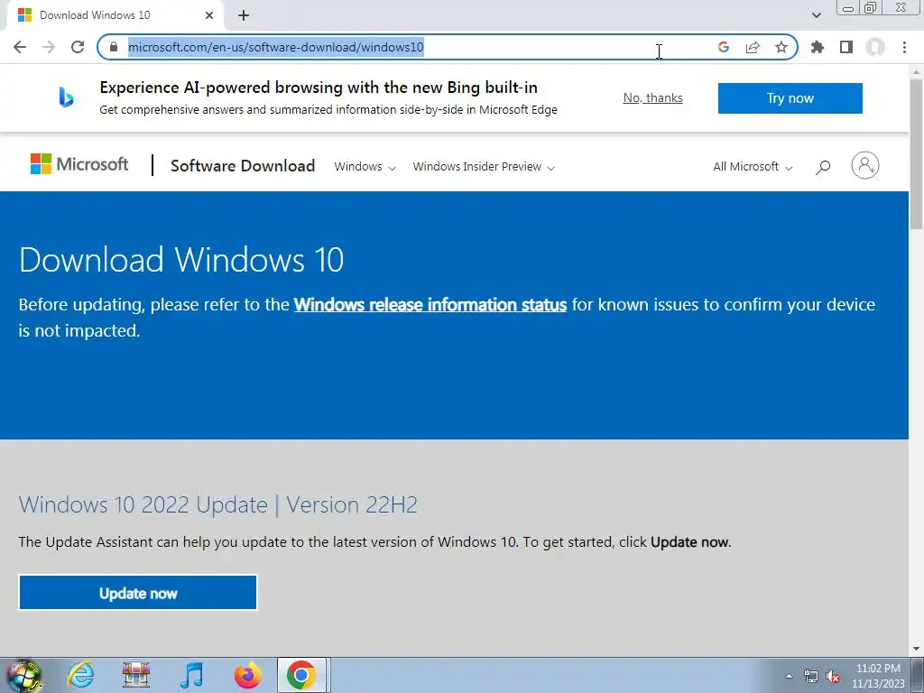The width and height of the screenshot is (924, 693).
Task: Open the Windows Start orb
Action: (24, 675)
